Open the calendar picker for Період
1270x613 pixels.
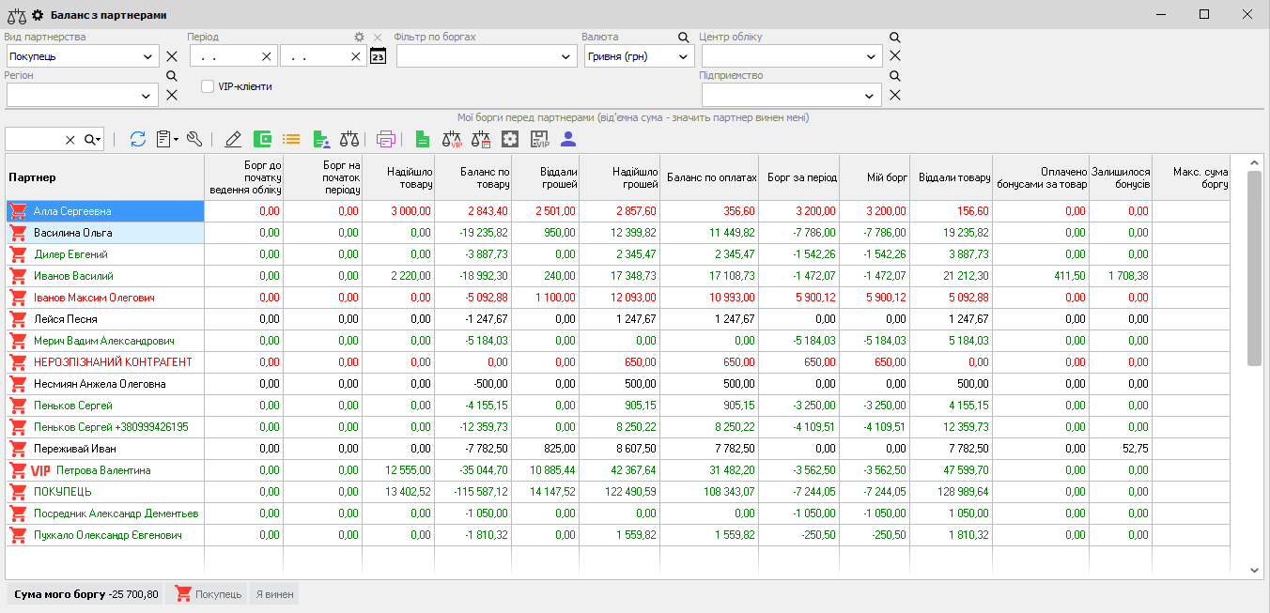[x=378, y=56]
